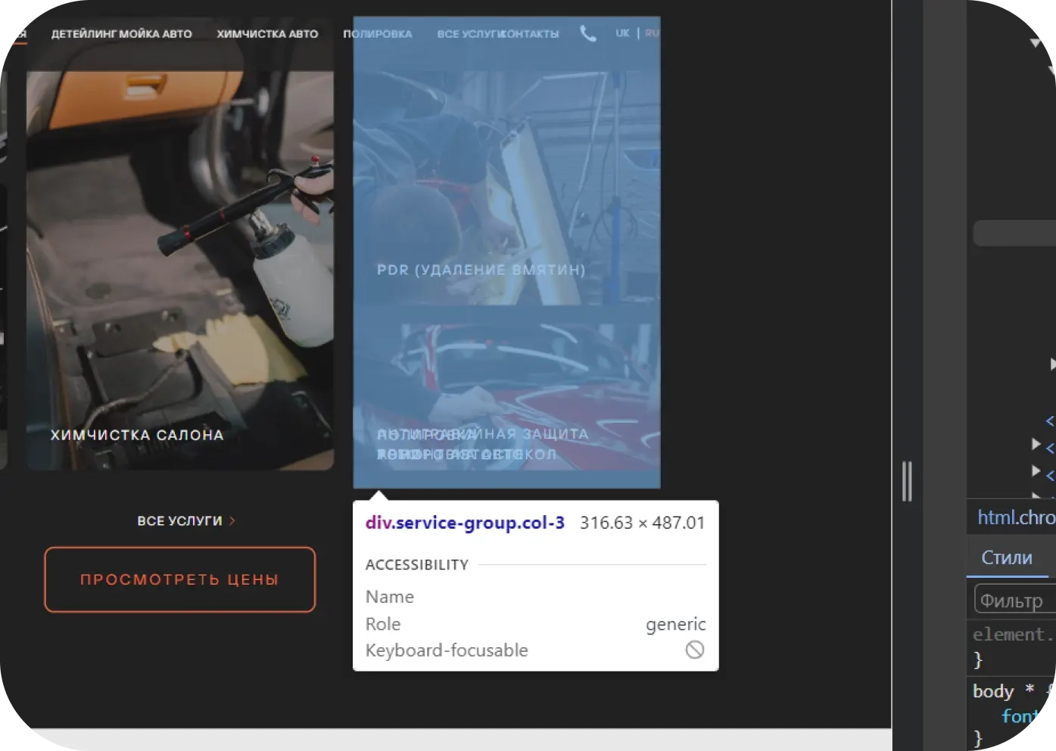1056x751 pixels.
Task: Switch site language to RU
Action: [x=652, y=33]
